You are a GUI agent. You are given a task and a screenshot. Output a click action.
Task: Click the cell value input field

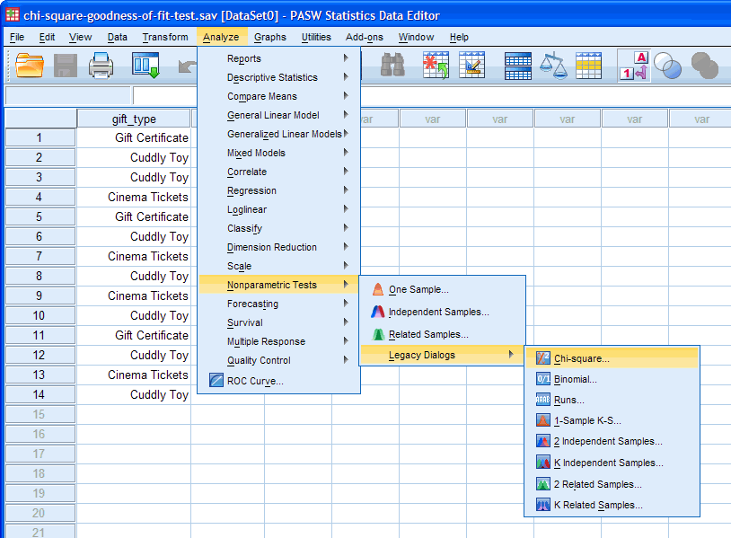(x=164, y=95)
